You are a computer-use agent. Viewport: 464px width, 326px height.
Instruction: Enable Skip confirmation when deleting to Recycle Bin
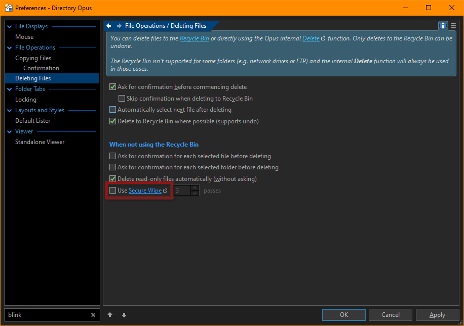click(122, 99)
